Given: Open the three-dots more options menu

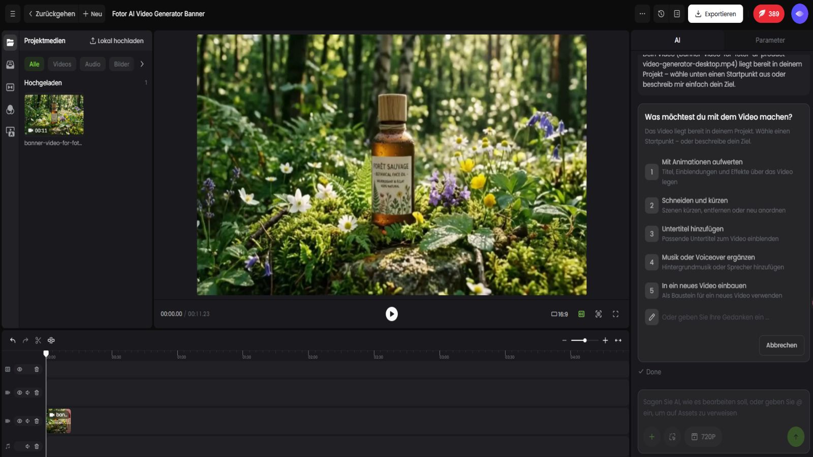Looking at the screenshot, I should (642, 14).
